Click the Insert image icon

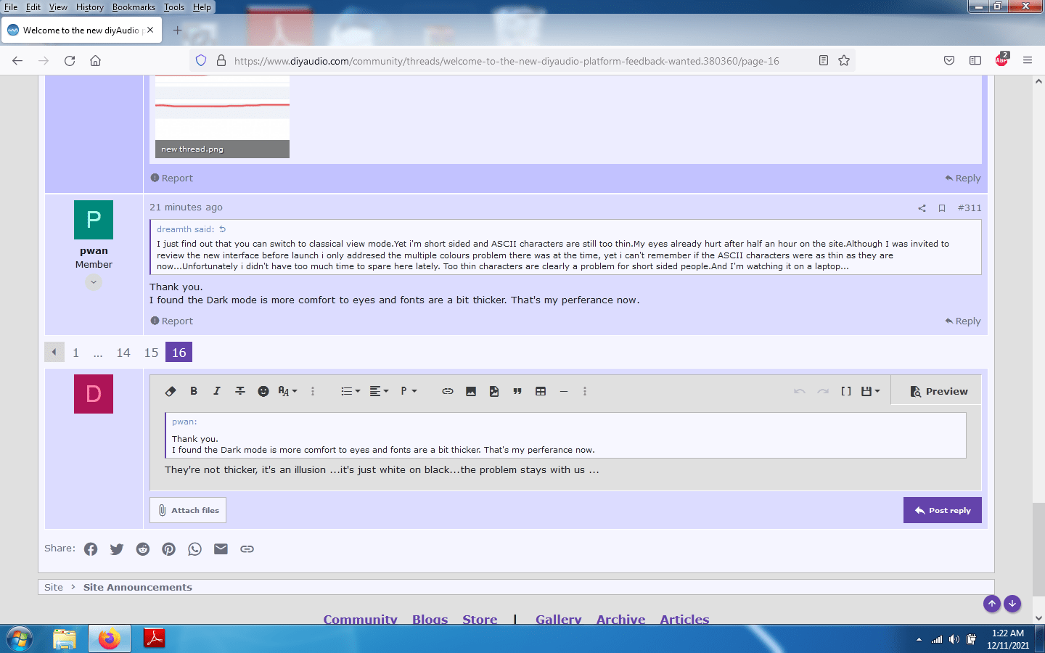point(471,391)
